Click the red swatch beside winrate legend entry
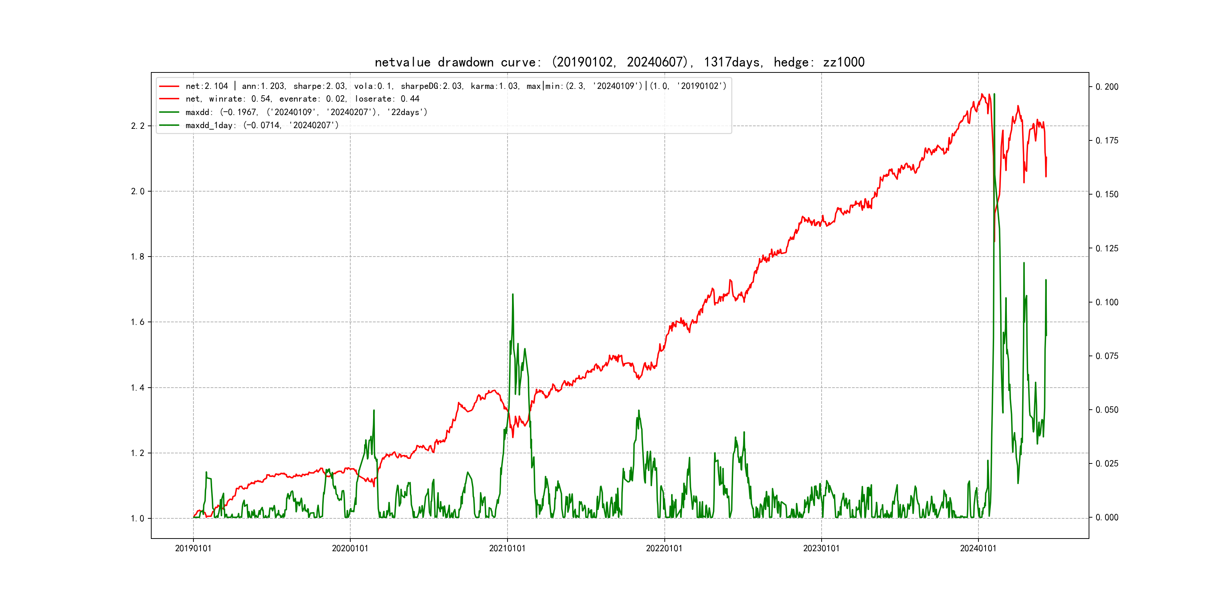 pos(169,99)
